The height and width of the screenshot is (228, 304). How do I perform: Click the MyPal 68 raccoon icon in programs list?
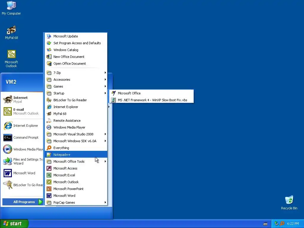pos(49,114)
